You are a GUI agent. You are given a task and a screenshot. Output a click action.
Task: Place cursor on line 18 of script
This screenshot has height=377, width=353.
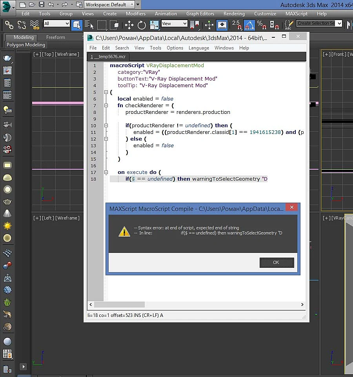(x=189, y=179)
